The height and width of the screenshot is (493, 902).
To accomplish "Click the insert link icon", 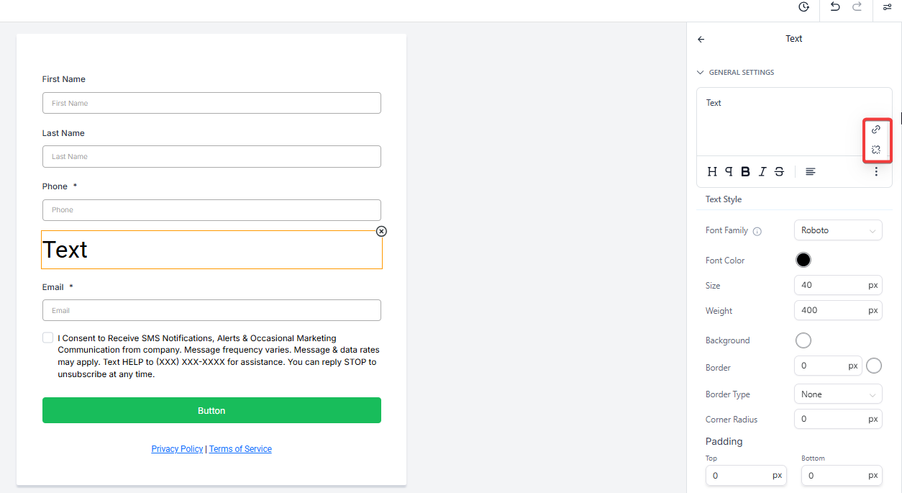I will (x=875, y=130).
